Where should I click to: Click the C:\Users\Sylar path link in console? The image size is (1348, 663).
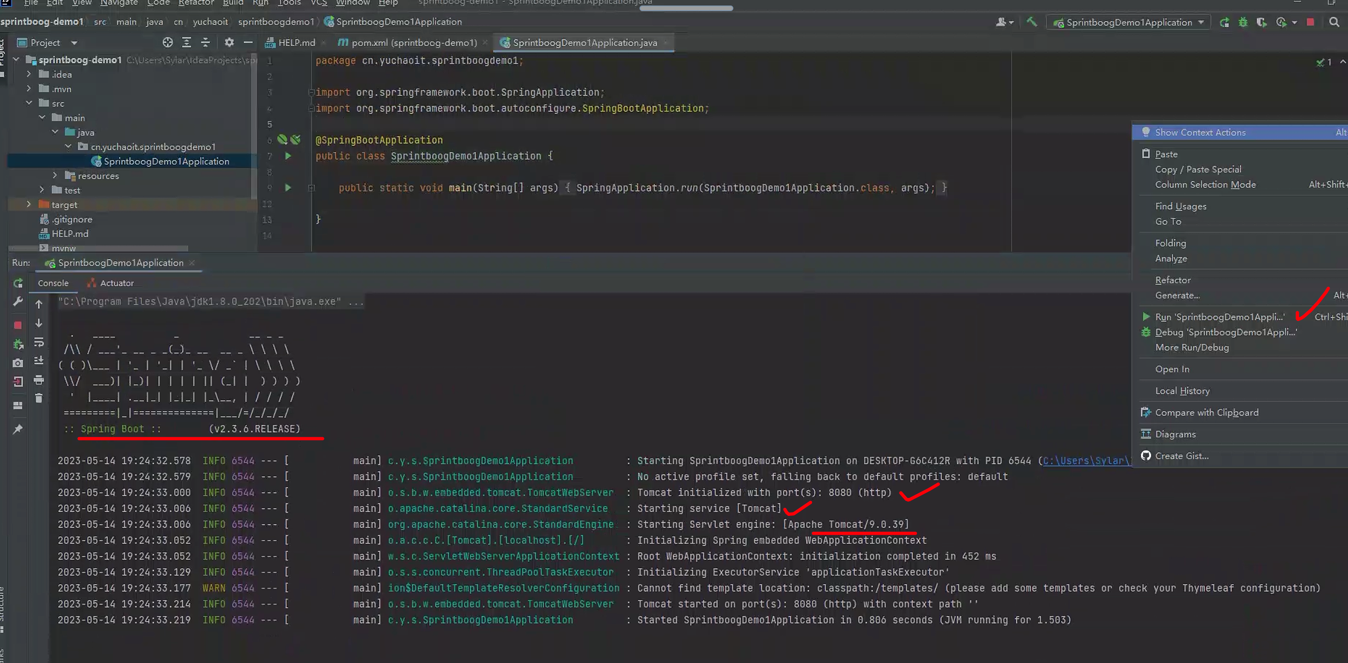tap(1086, 461)
